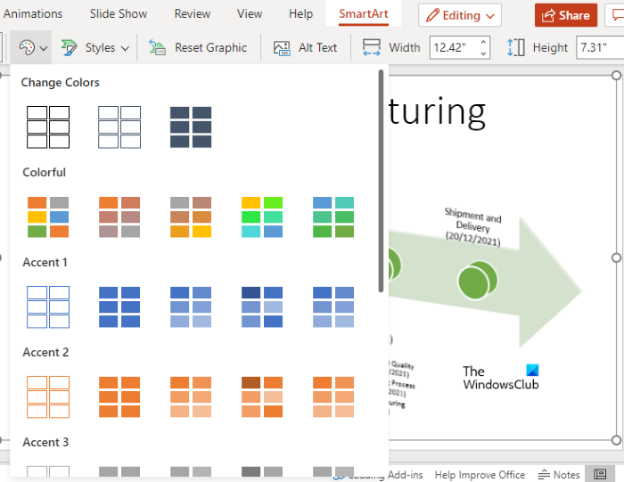
Task: Click the Alt Text button
Action: [x=305, y=48]
